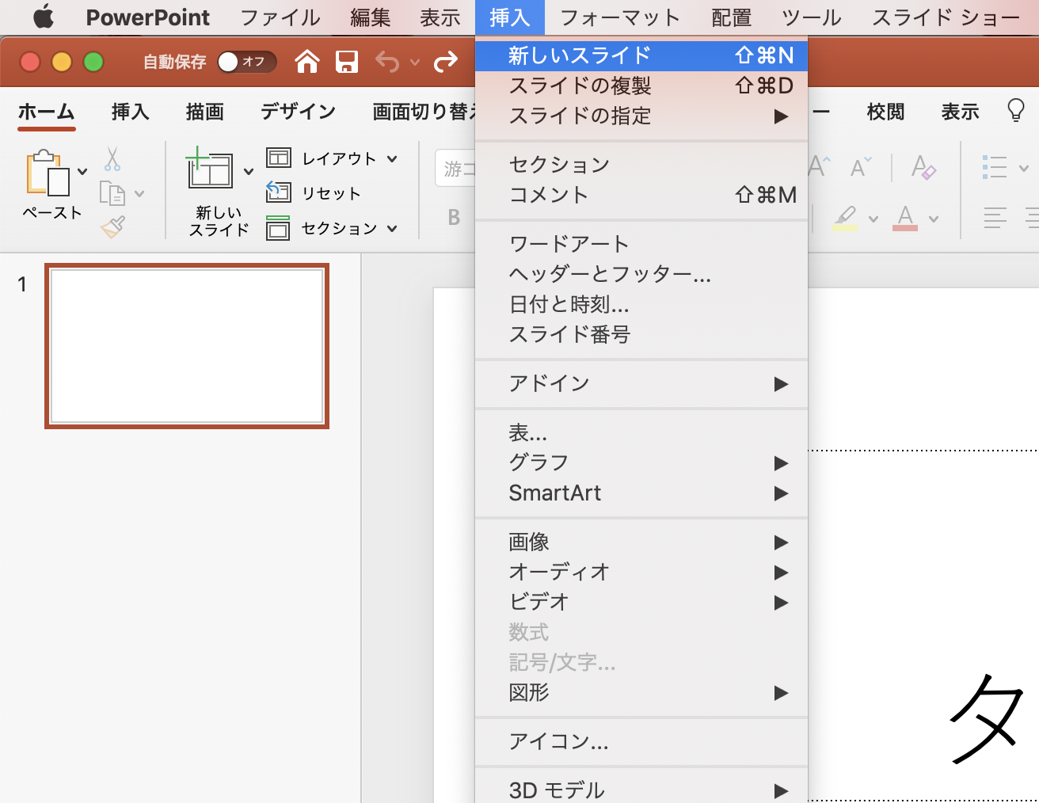Open the bullets dropdown arrow

coord(1023,168)
